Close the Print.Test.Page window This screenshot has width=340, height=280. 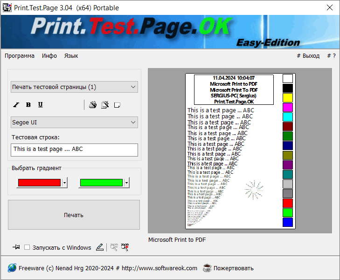click(x=330, y=7)
